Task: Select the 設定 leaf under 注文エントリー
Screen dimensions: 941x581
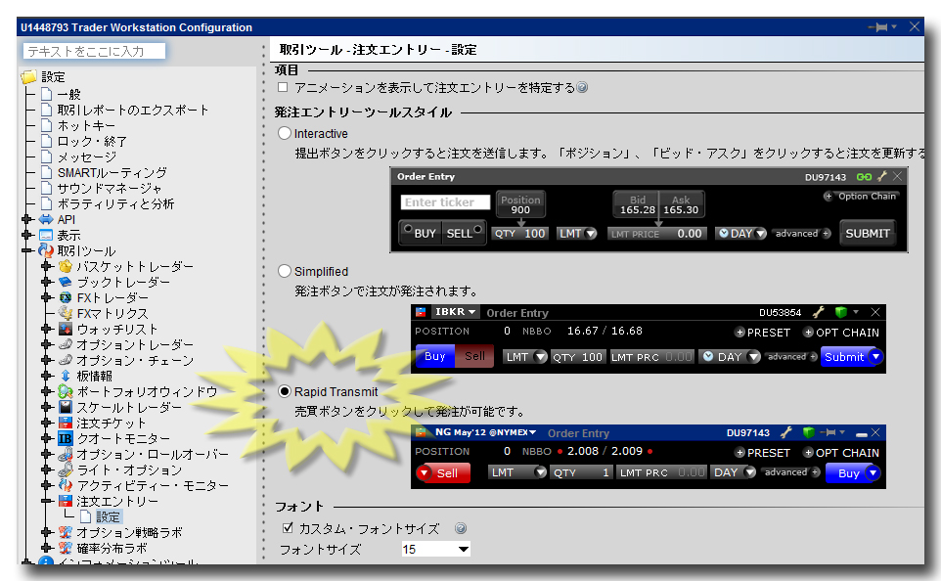Action: [x=108, y=516]
